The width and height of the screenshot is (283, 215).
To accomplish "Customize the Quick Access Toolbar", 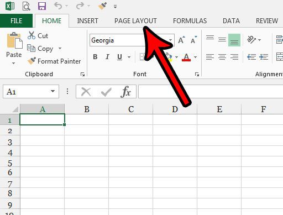I will point(115,7).
